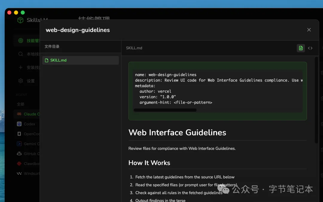Click the 技能管理 target icon
The height and width of the screenshot is (202, 323).
pos(21,41)
